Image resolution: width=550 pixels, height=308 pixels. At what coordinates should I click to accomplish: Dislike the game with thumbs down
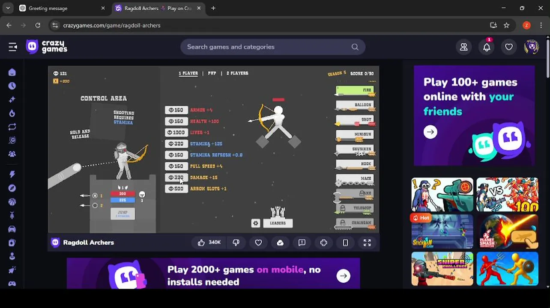[236, 243]
